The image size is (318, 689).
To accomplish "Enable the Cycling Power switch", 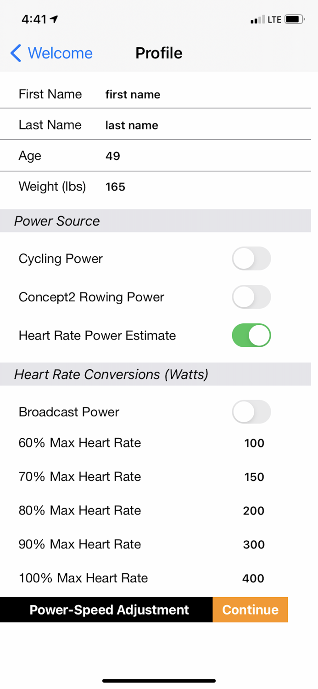I will click(x=251, y=259).
